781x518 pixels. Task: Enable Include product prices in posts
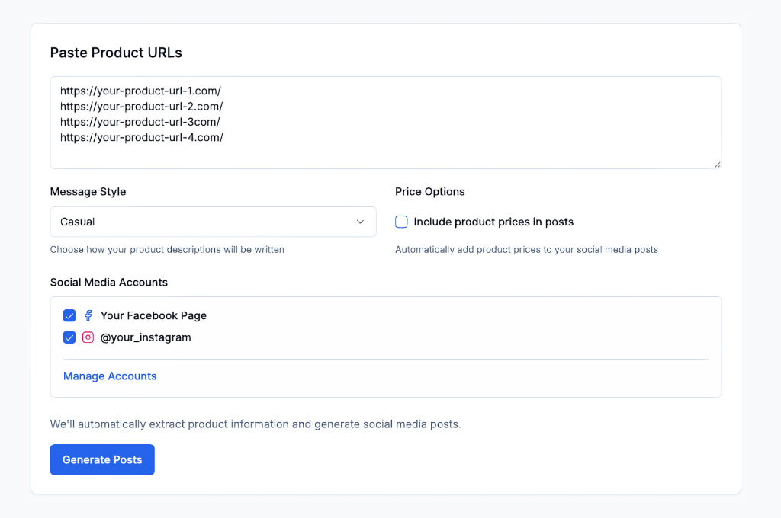(x=400, y=221)
